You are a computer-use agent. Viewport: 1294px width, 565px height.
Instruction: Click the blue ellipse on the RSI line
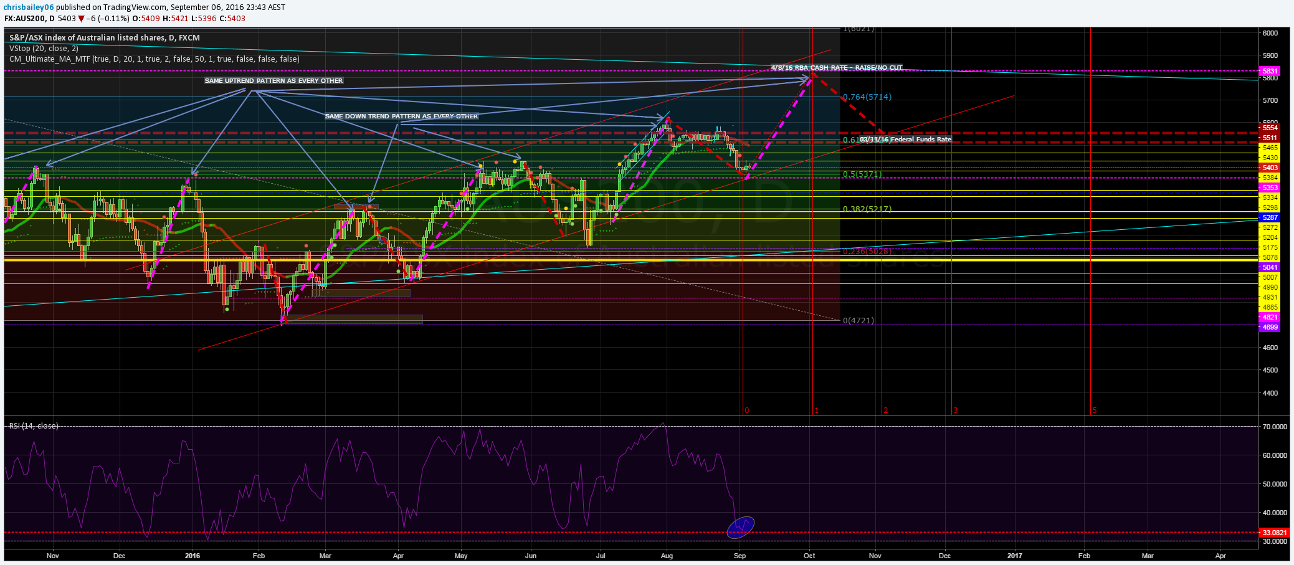[741, 527]
